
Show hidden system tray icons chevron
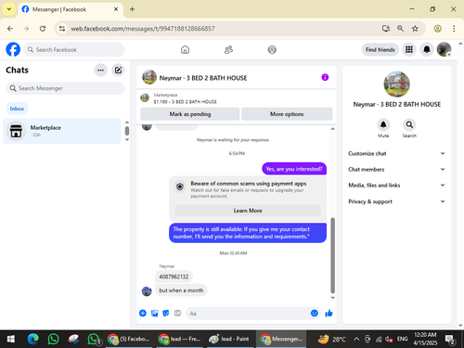356,339
